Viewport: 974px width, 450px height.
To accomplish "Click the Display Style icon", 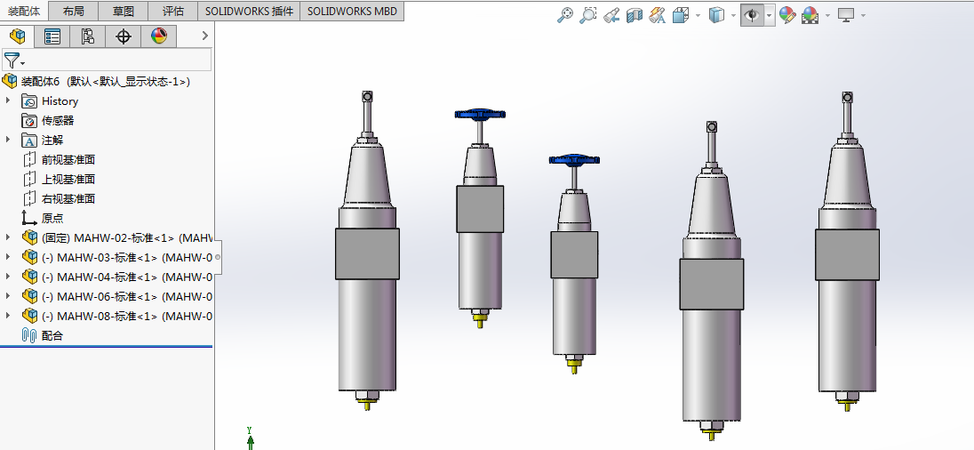I will point(717,15).
